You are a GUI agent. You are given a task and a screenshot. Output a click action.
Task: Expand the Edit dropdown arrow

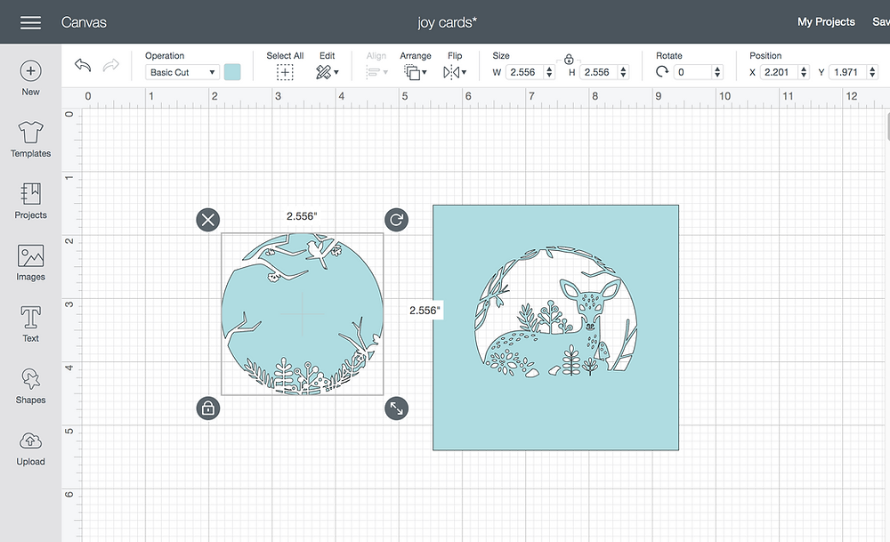(336, 73)
